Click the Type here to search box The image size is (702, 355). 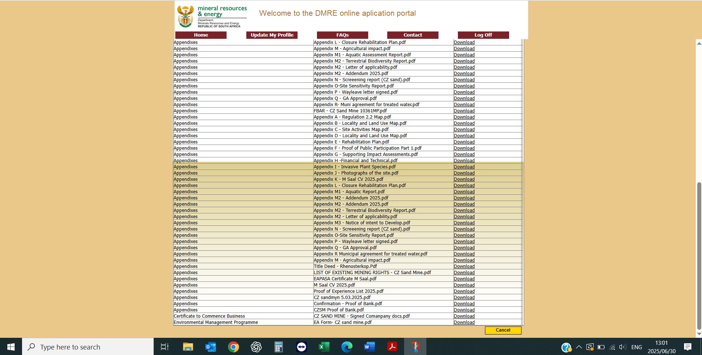(88, 347)
